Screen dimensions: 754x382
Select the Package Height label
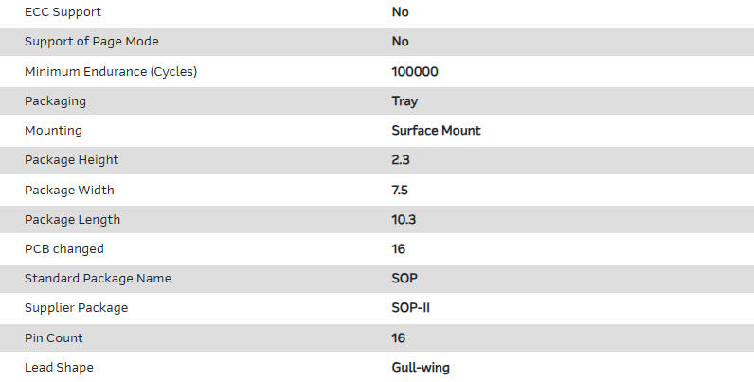tap(71, 160)
